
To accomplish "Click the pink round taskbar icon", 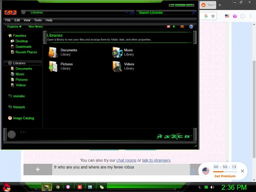I will point(68,187).
